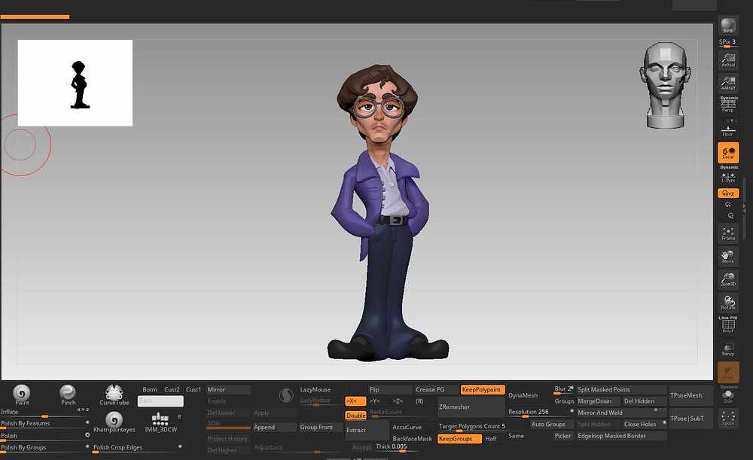The width and height of the screenshot is (753, 460).
Task: Click the Edgeloop Masked Border button
Action: click(622, 436)
